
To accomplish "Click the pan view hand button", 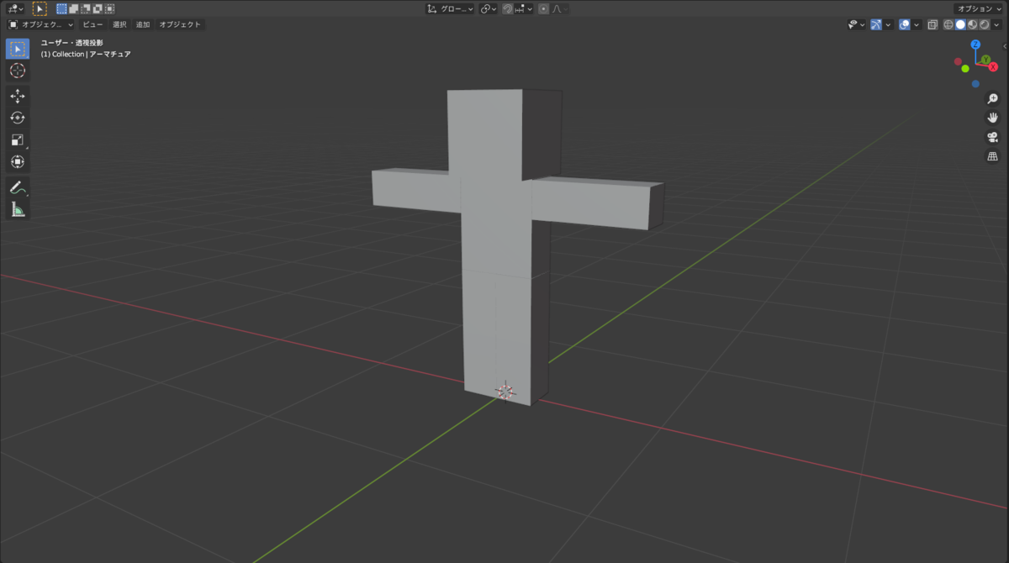I will pyautogui.click(x=992, y=118).
